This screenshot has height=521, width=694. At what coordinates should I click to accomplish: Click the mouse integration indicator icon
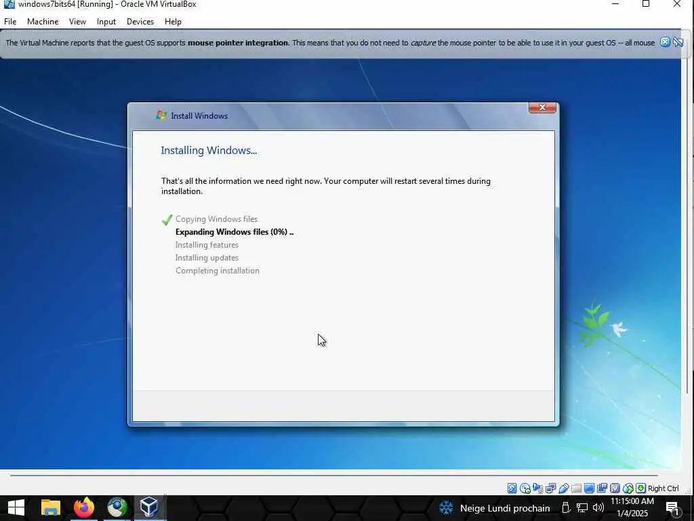[x=628, y=488]
